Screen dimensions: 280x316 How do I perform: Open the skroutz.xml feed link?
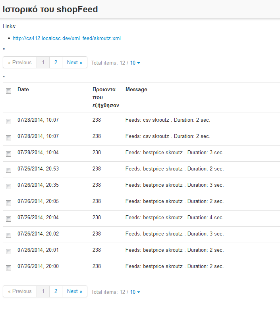tap(67, 38)
